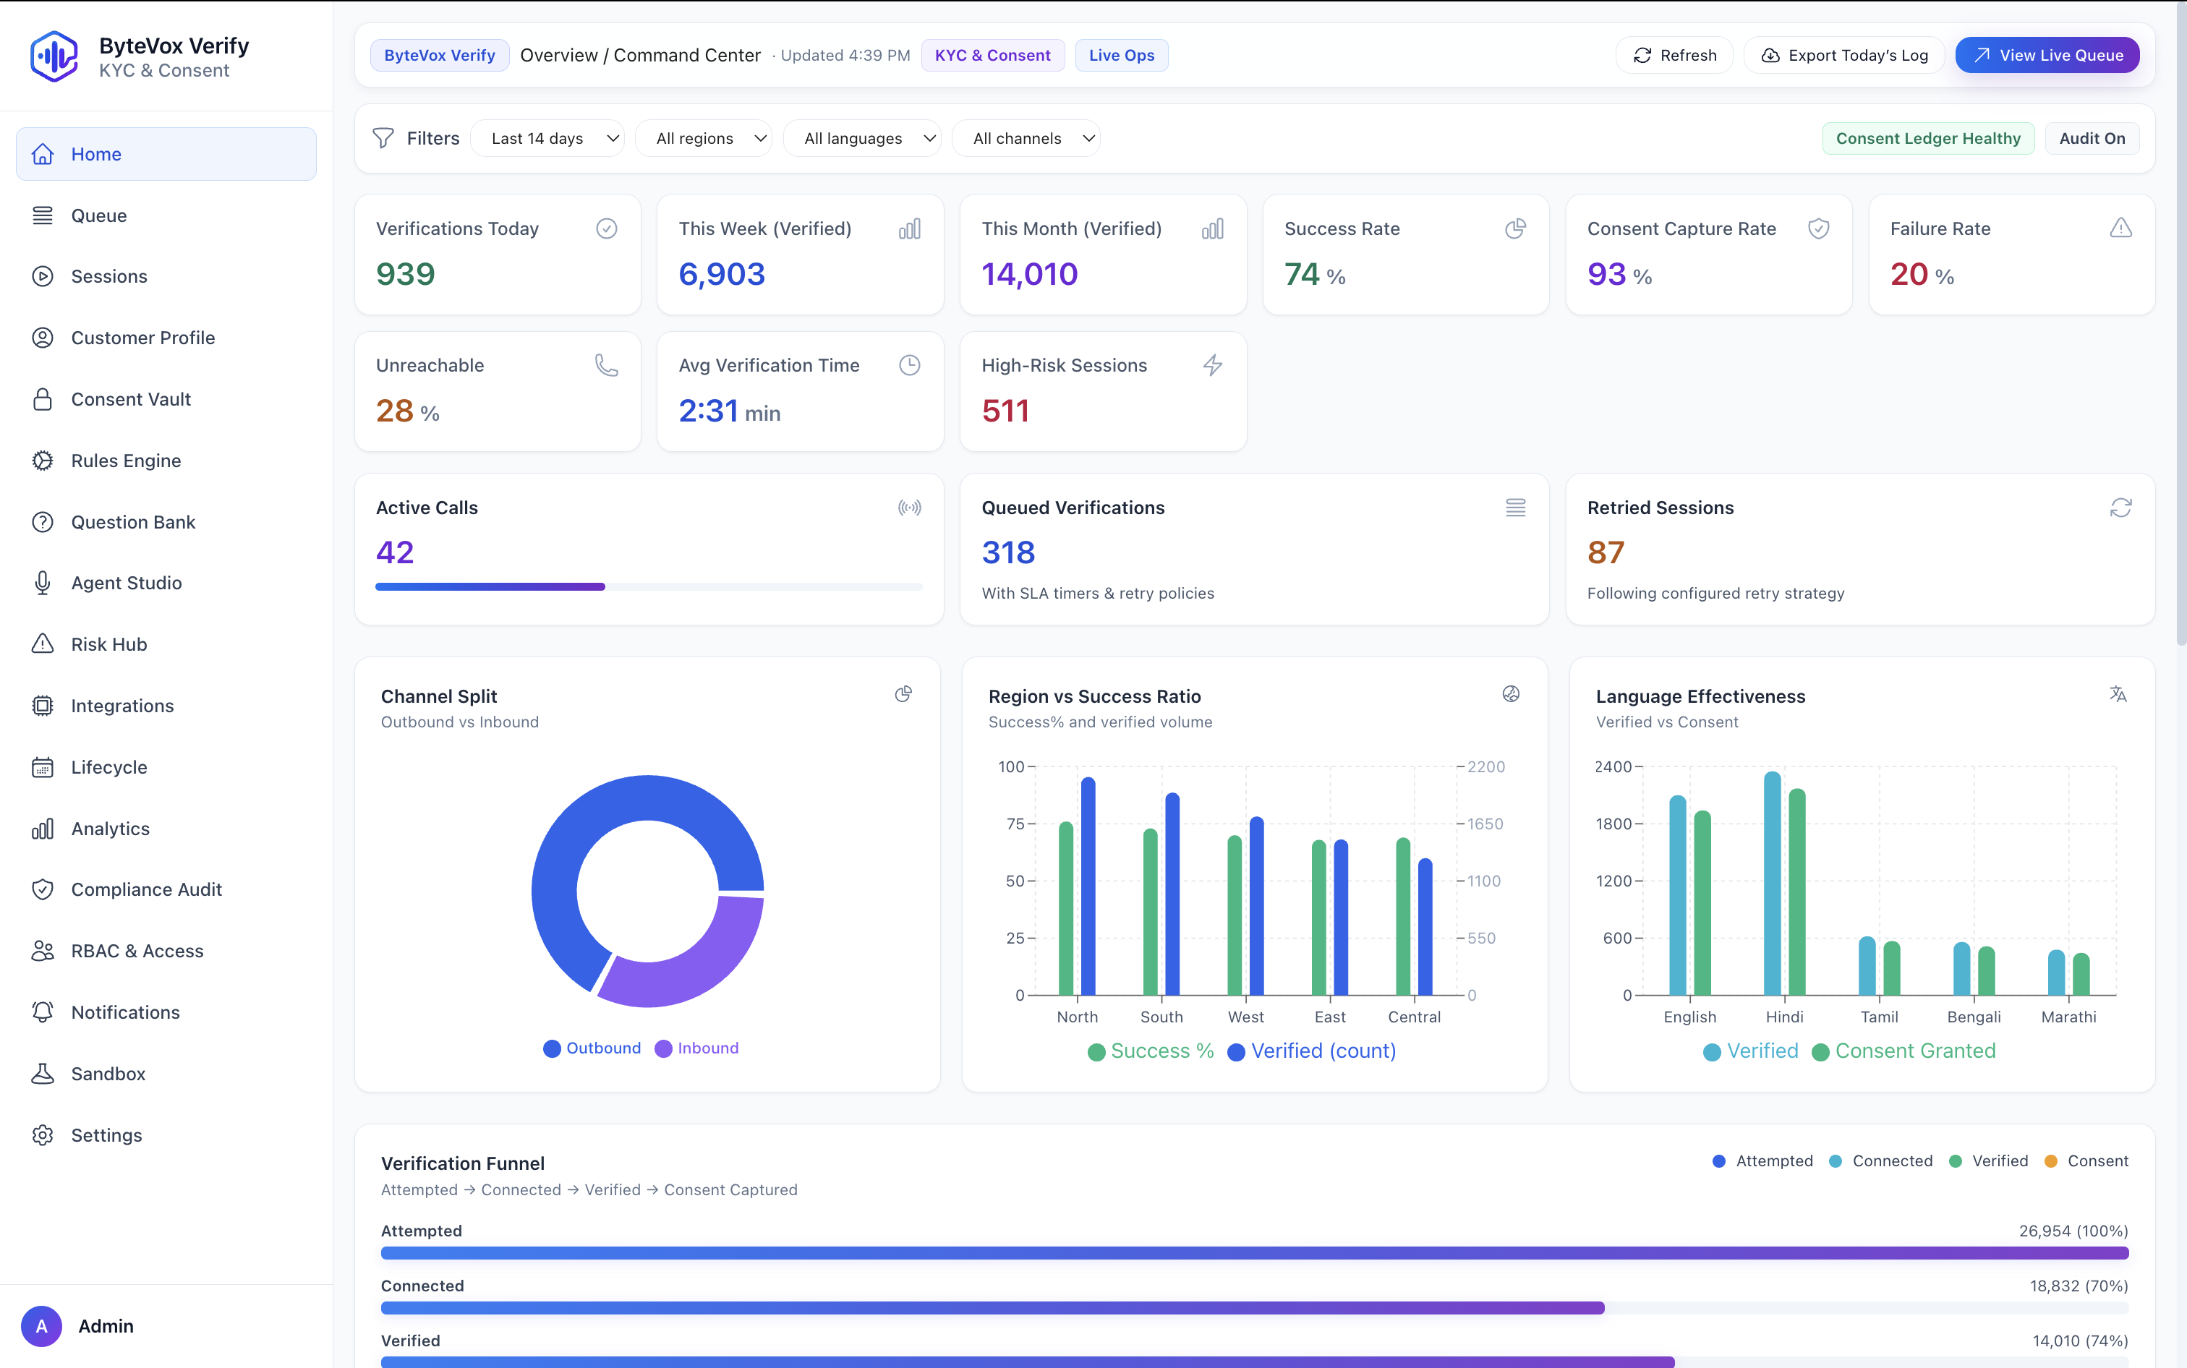The width and height of the screenshot is (2187, 1368).
Task: Open the Analytics bar-chart icon
Action: click(x=43, y=828)
